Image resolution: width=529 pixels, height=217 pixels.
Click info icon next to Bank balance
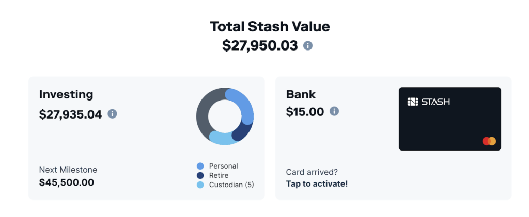334,111
